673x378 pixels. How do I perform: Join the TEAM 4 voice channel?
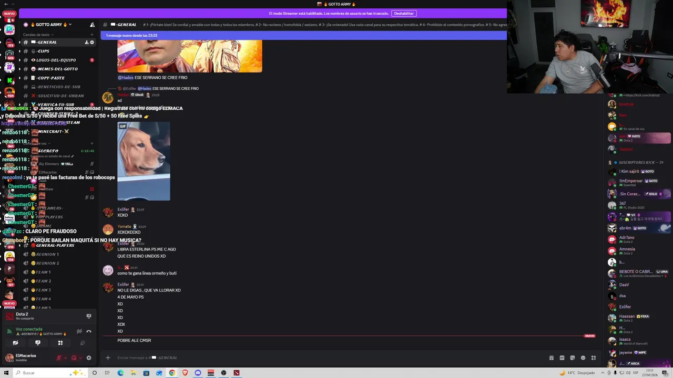point(58,299)
